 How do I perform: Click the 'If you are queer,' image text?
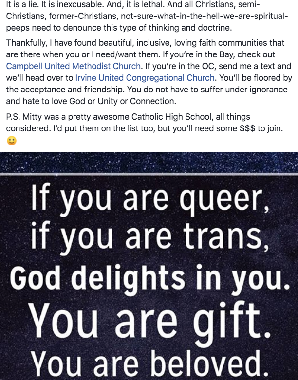(x=149, y=198)
